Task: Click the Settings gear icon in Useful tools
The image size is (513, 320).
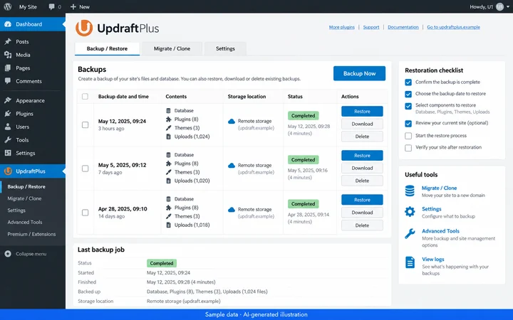Action: [x=410, y=212]
